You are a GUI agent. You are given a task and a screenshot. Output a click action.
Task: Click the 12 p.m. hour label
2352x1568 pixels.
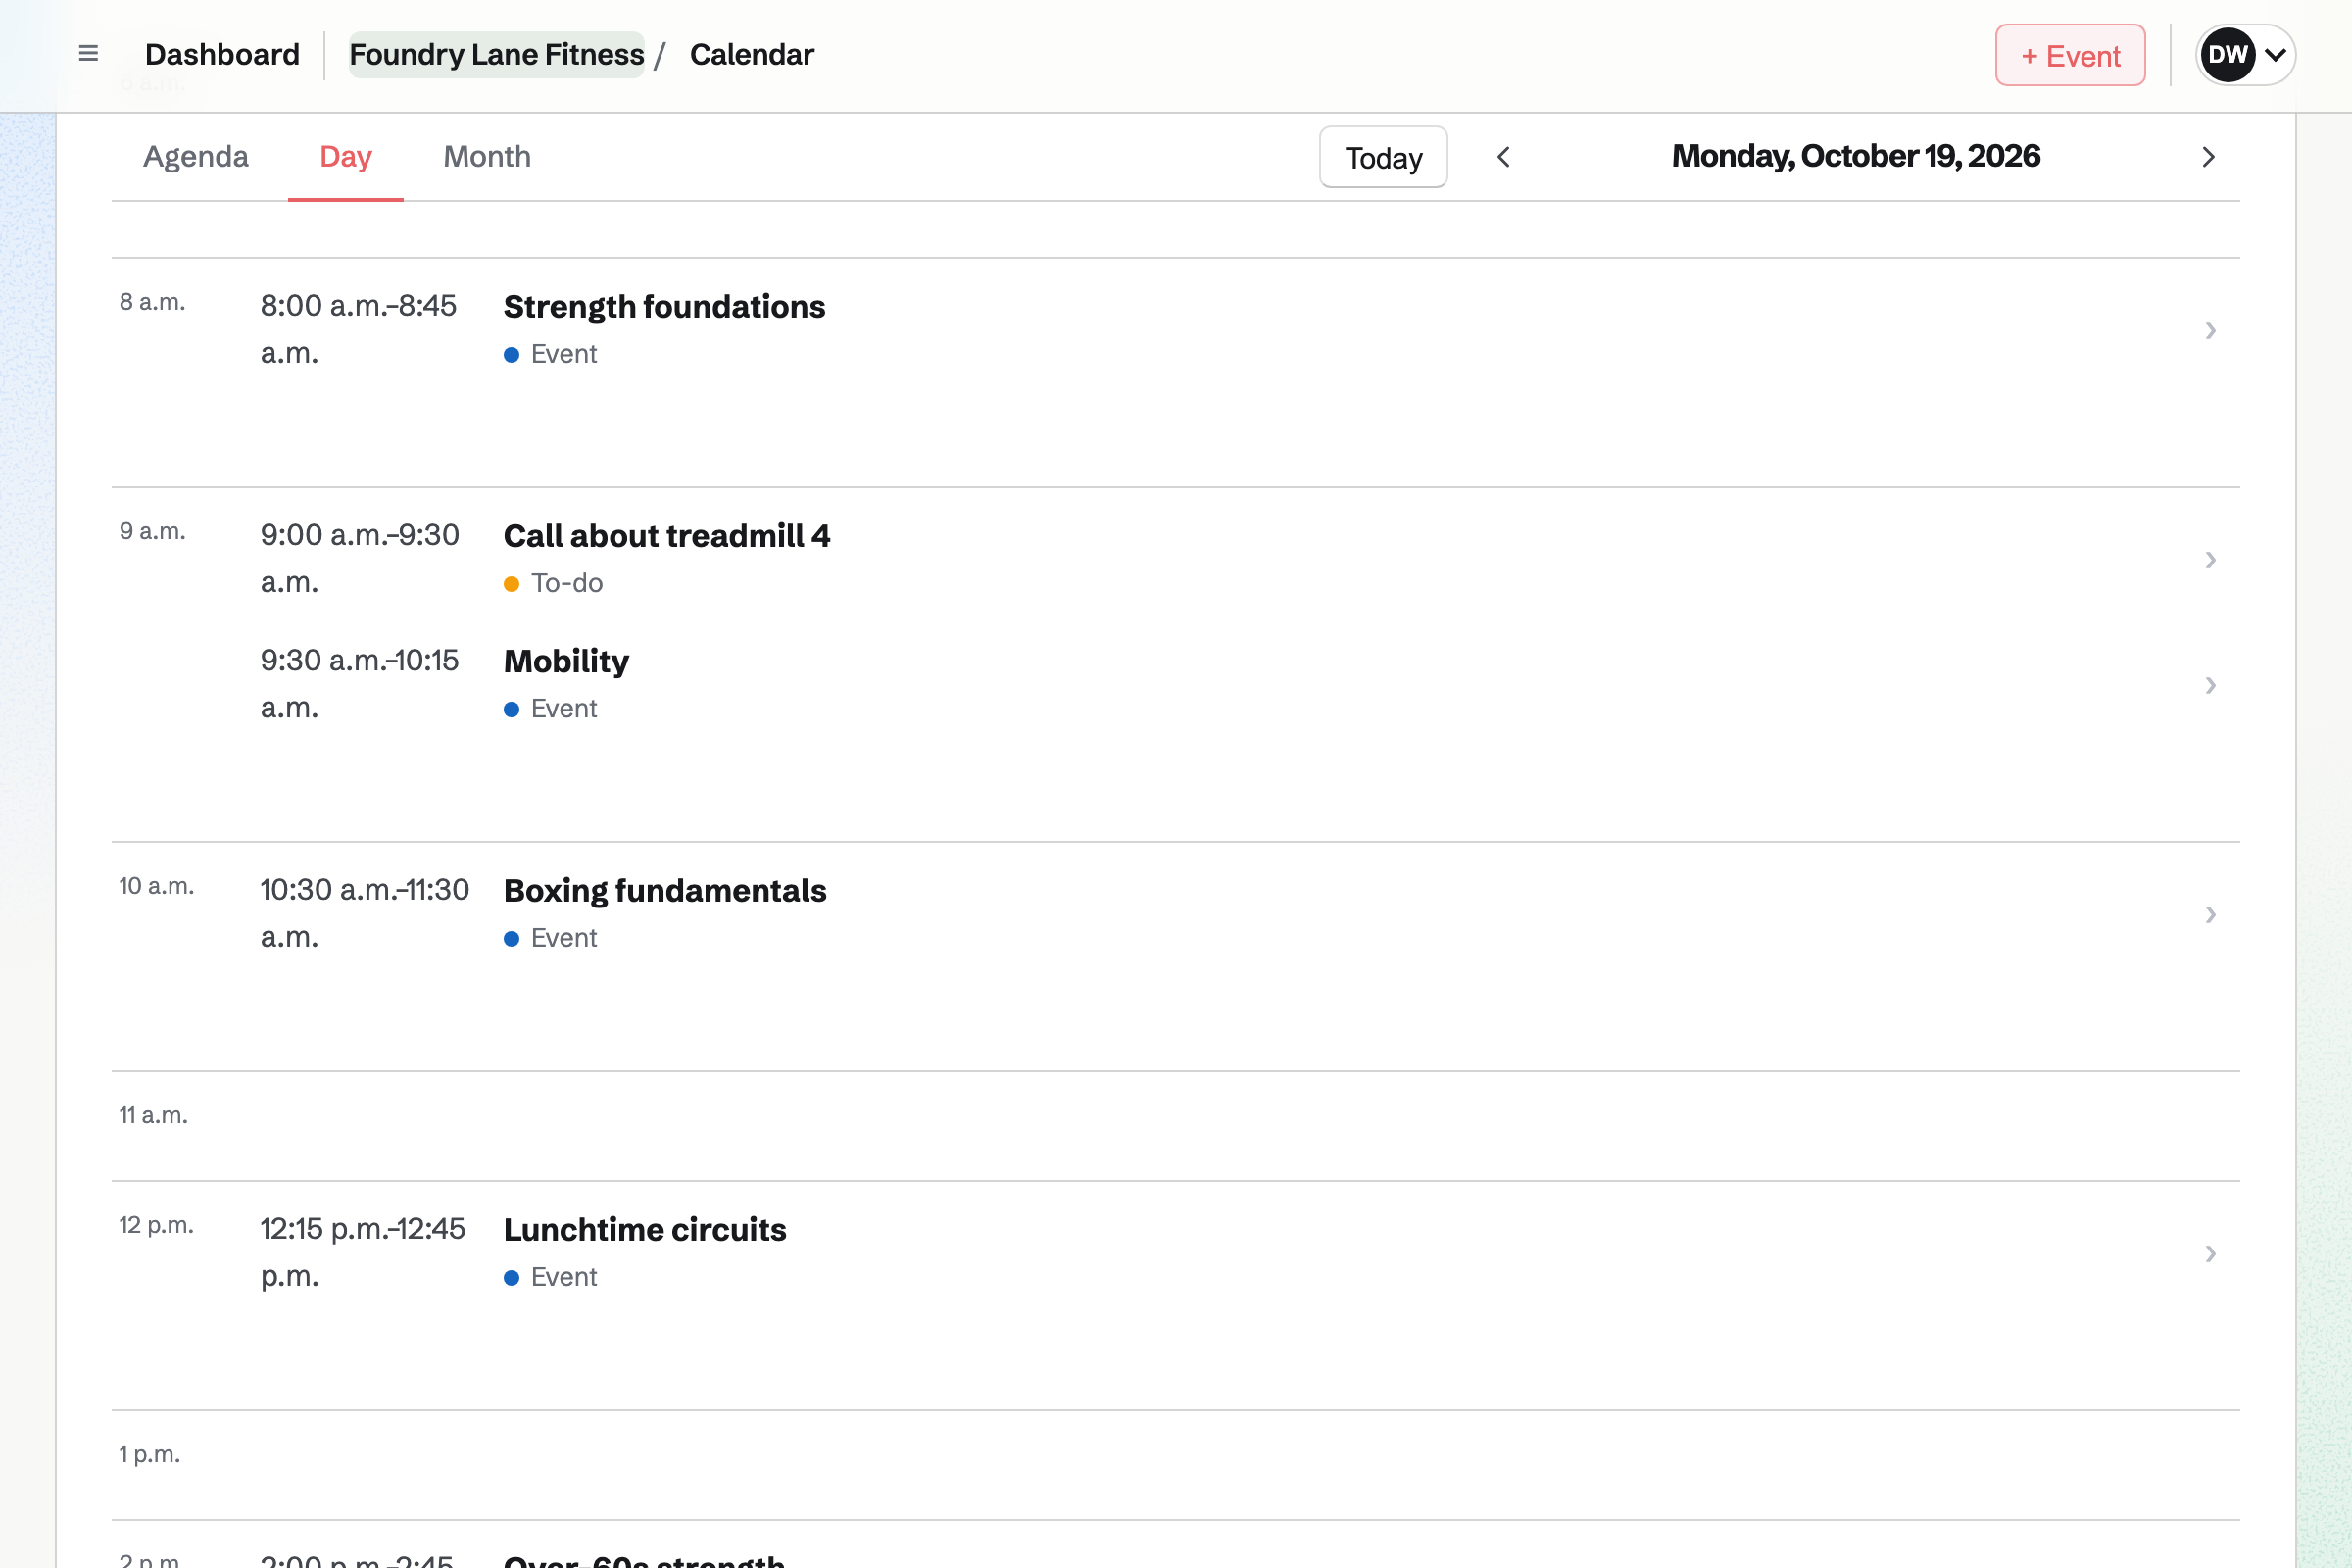[156, 1225]
